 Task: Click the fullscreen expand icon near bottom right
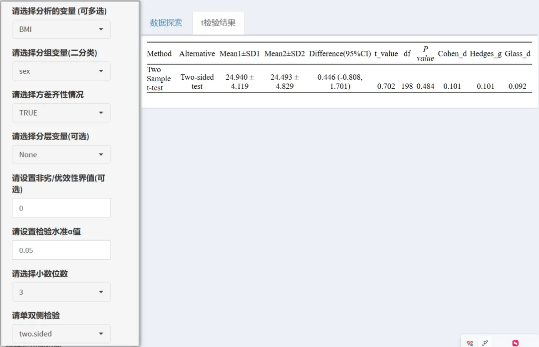[485, 343]
